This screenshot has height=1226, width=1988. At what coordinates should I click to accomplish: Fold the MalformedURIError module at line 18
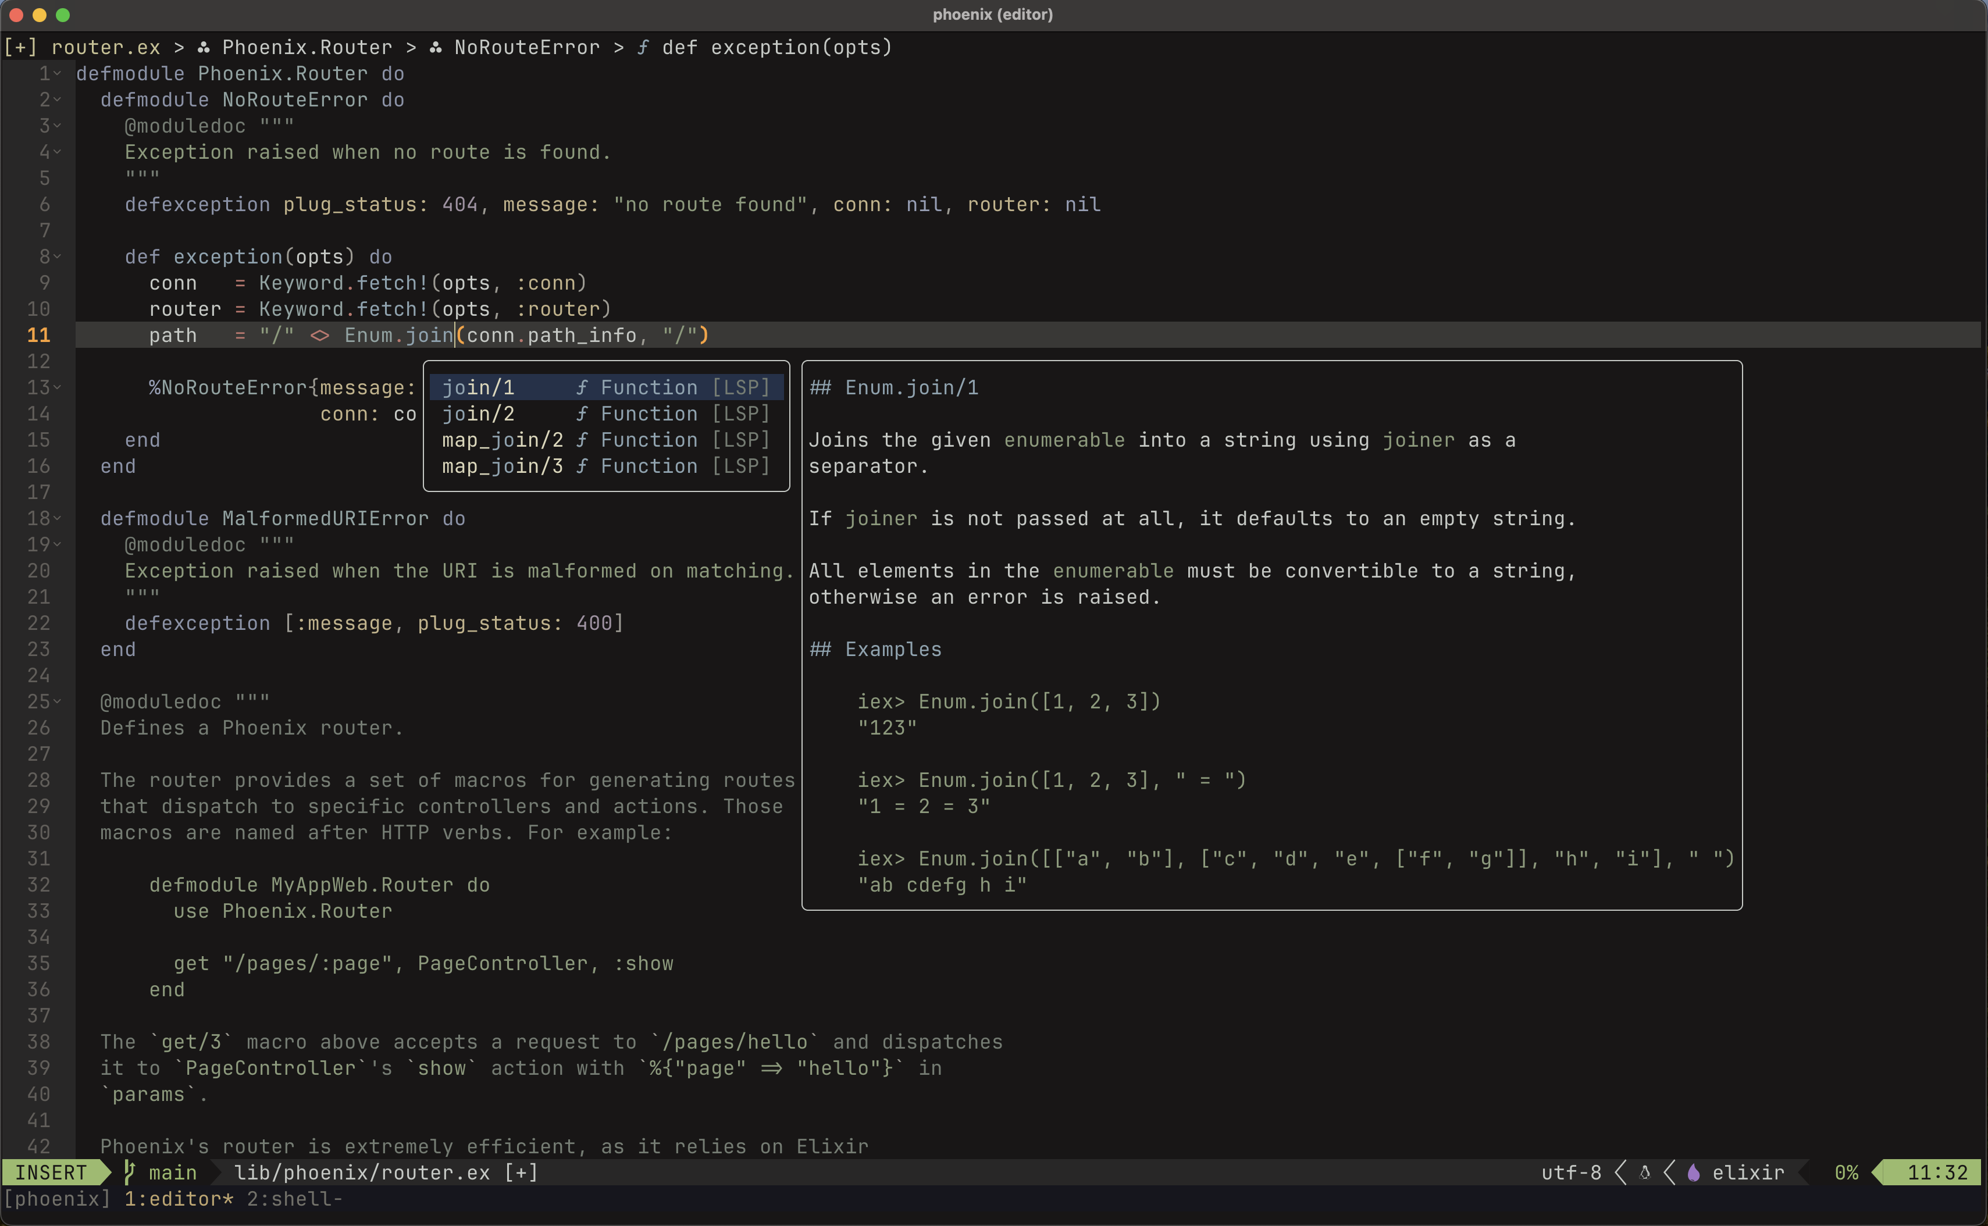coord(58,519)
